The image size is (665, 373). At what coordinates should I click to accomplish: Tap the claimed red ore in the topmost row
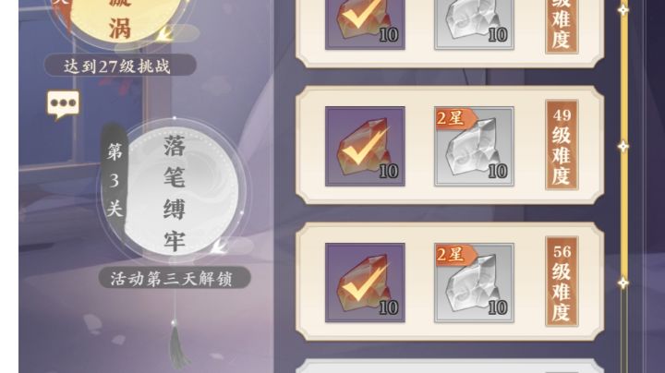coord(365,24)
